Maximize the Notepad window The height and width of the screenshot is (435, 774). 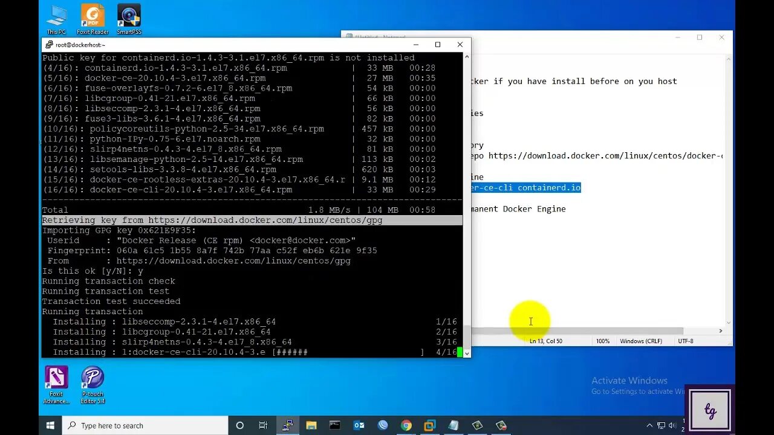(700, 37)
